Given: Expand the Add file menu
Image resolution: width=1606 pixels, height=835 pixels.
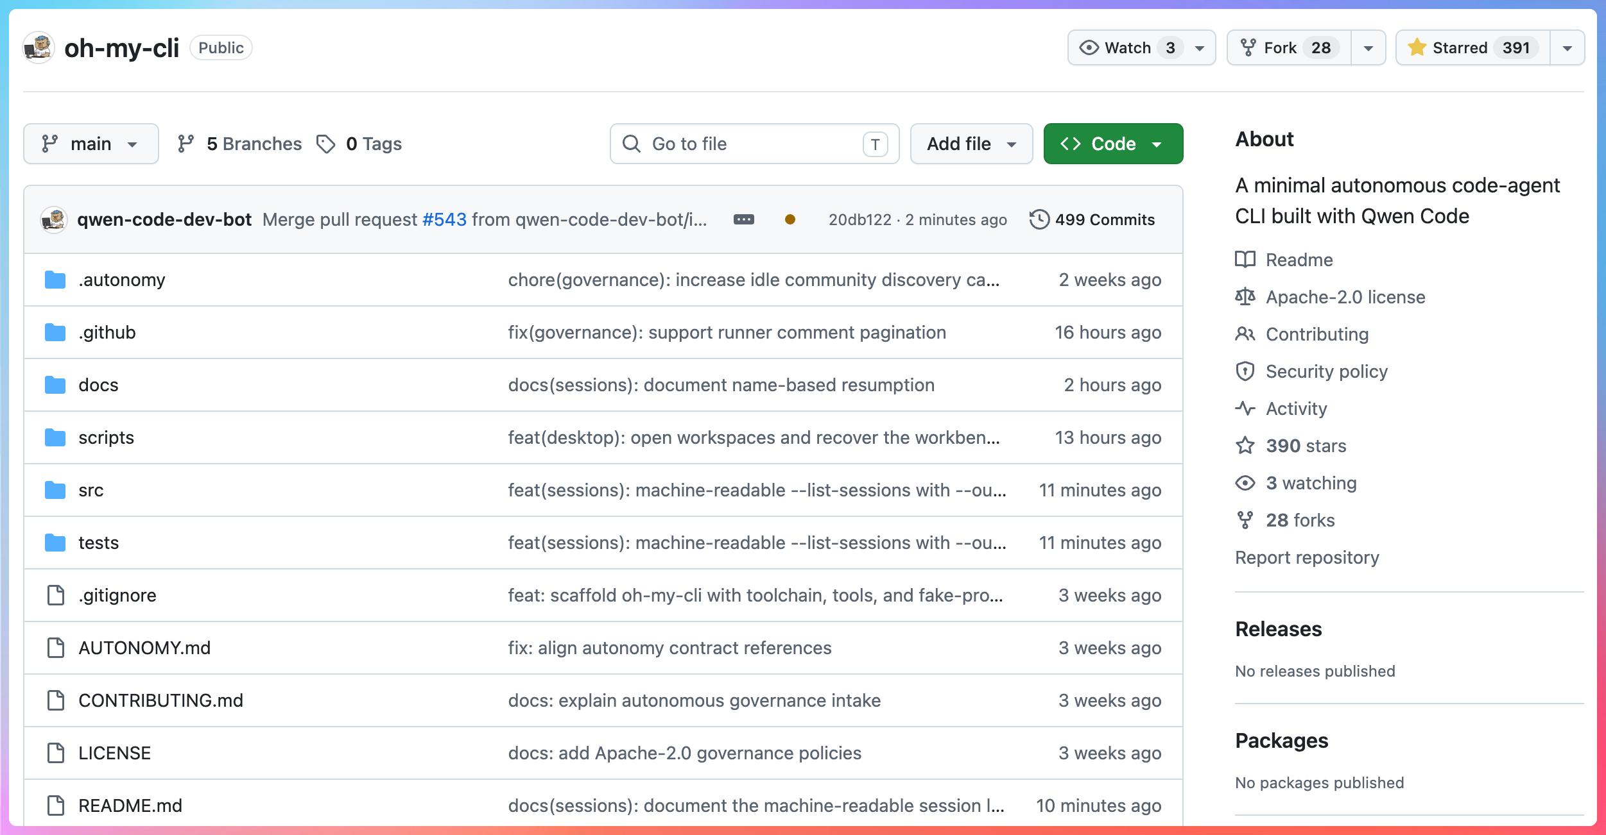Looking at the screenshot, I should 971,144.
